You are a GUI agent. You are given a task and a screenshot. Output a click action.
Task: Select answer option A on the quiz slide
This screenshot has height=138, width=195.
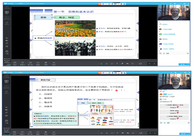[45, 94]
